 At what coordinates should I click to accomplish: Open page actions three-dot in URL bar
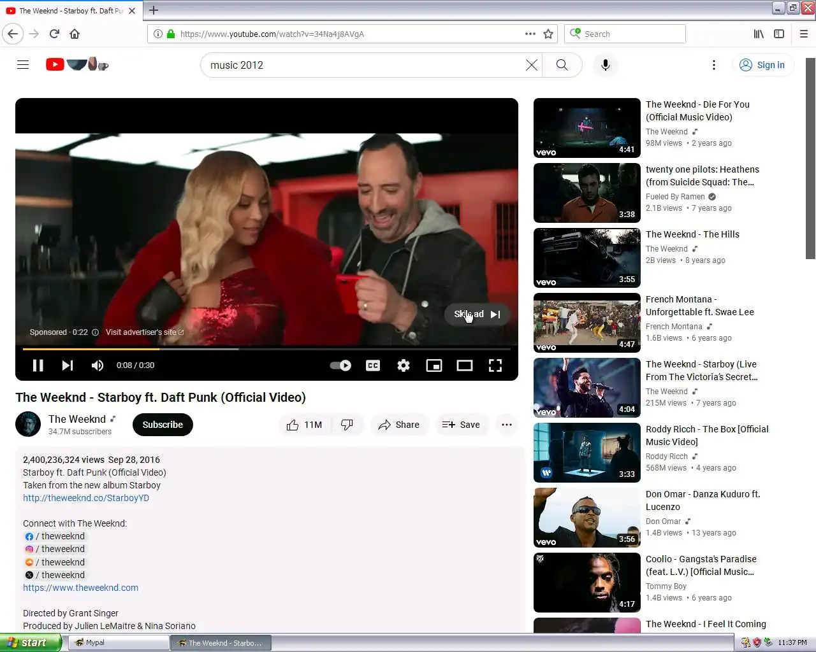pos(530,34)
